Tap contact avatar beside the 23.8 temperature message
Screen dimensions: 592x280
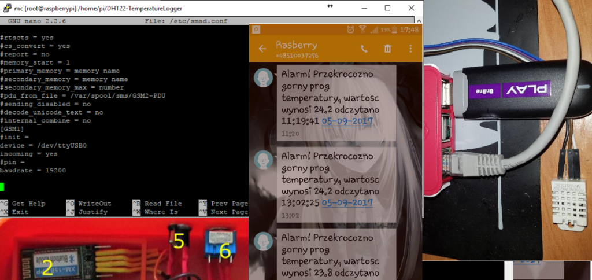coord(264,241)
